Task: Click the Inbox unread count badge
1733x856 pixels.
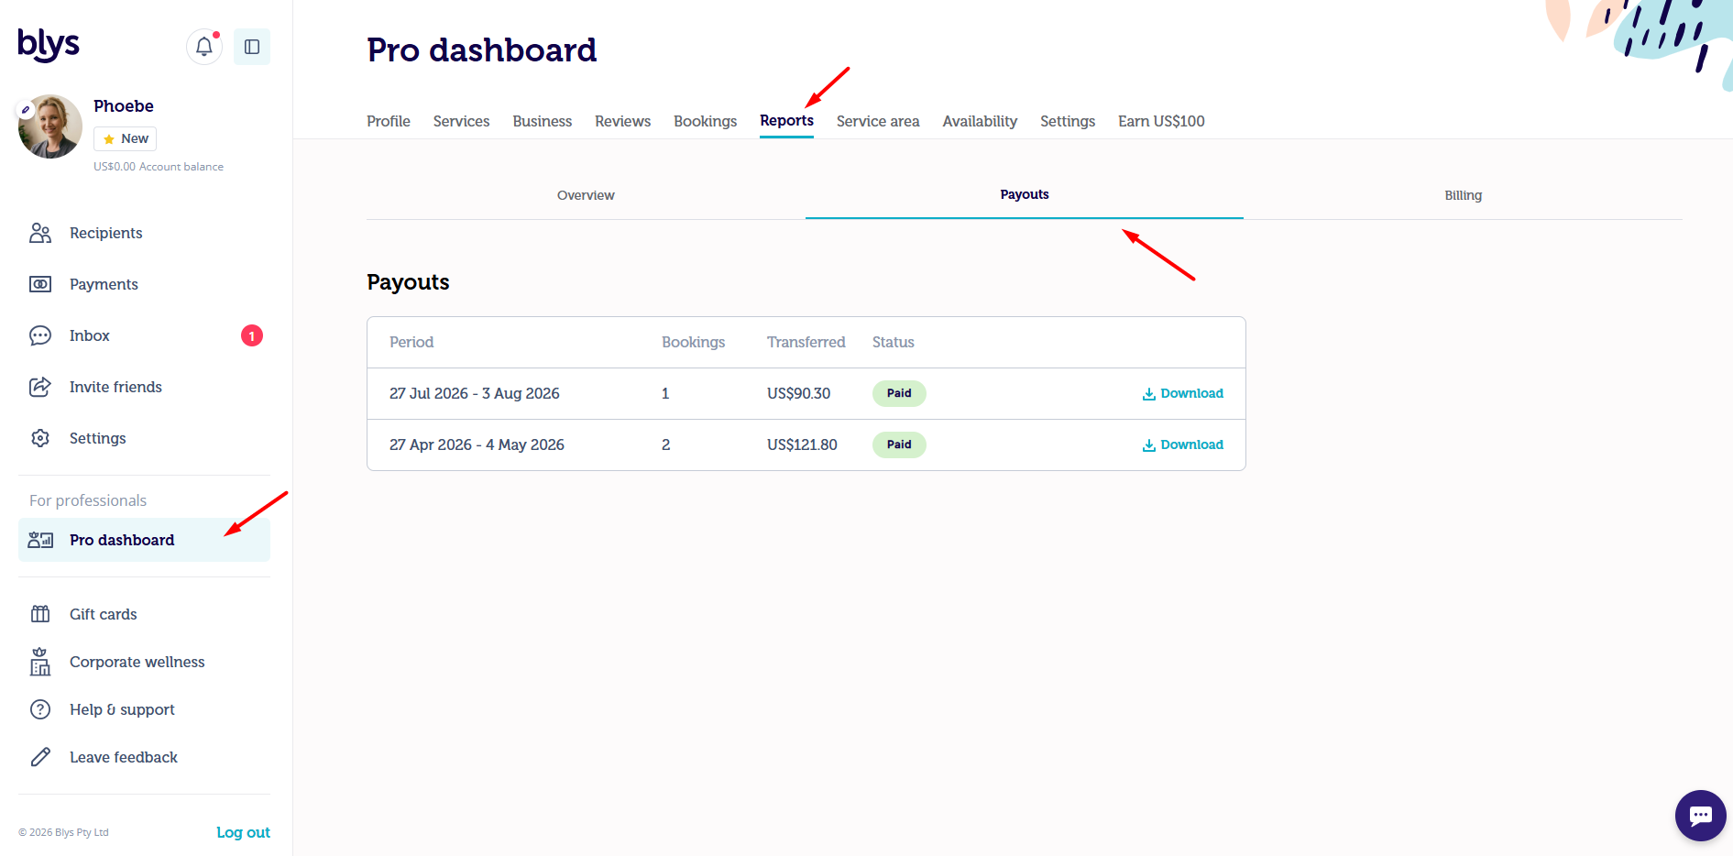Action: coord(252,335)
